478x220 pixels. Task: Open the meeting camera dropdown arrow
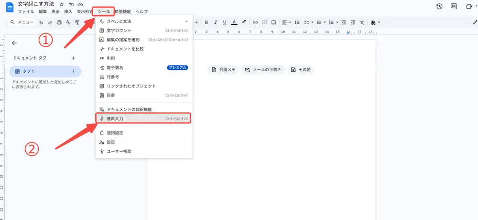(476, 6)
